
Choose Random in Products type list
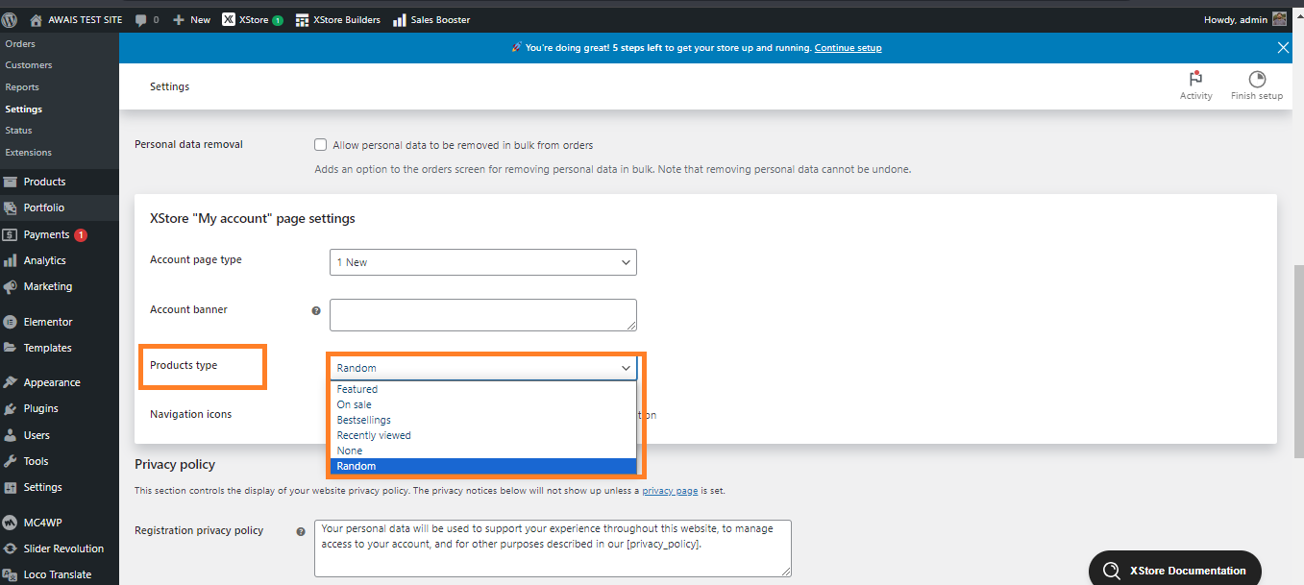pos(483,466)
